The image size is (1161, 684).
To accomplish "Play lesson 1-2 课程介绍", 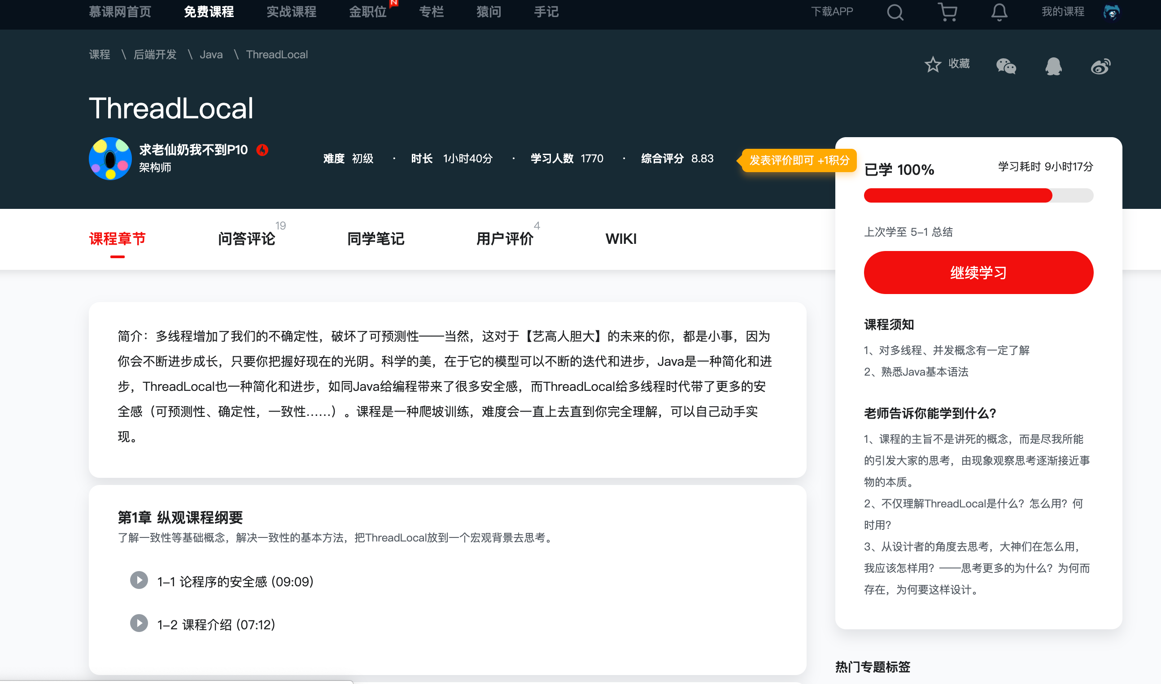I will click(139, 623).
